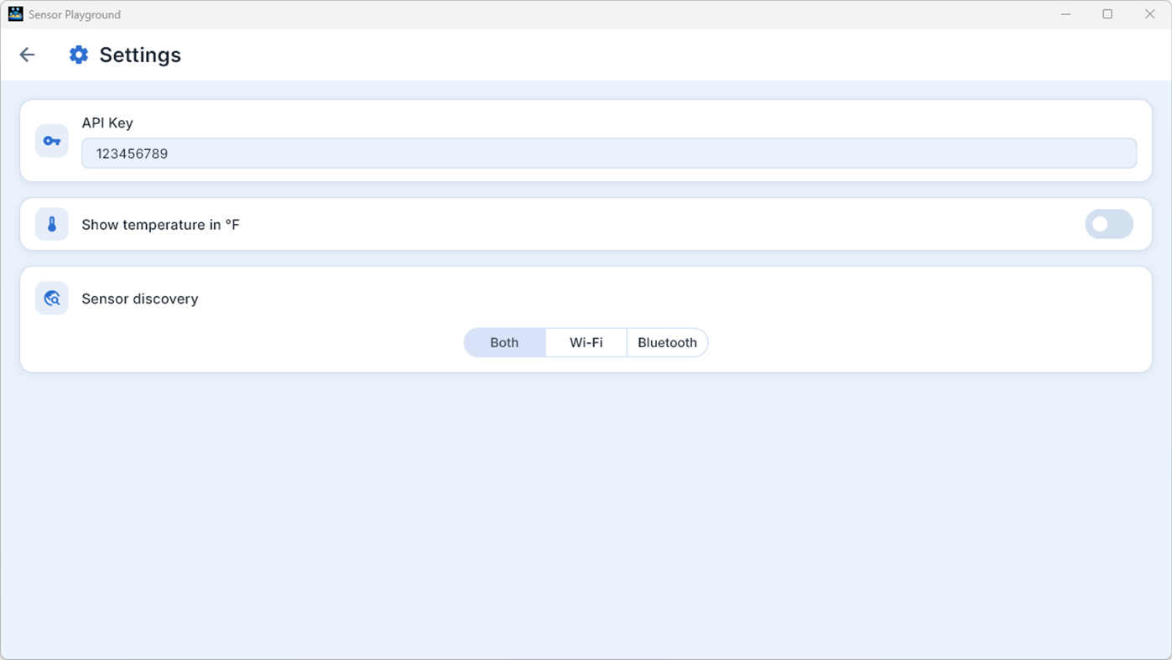The image size is (1172, 660).
Task: Enable Show temperature in °F switch
Action: coord(1109,224)
